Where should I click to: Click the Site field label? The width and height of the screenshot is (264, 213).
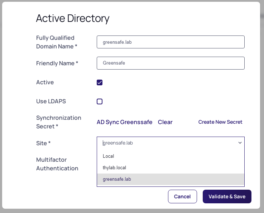click(43, 143)
